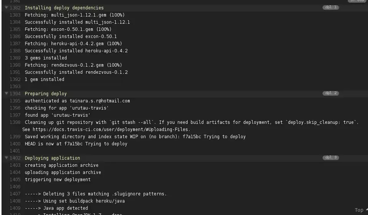Click the 'Installing deploy dependencies' heading
The image size is (368, 215).
[x=64, y=8]
